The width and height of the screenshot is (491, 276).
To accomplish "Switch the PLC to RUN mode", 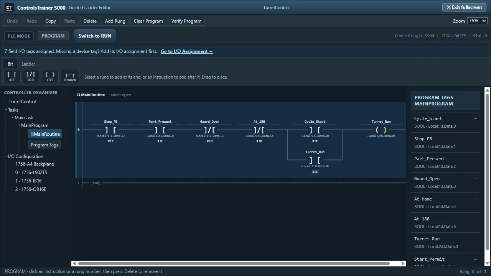I will [95, 36].
